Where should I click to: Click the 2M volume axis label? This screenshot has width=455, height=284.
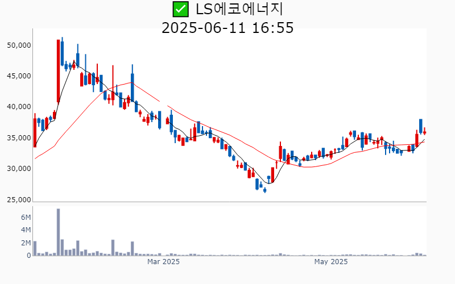point(26,243)
